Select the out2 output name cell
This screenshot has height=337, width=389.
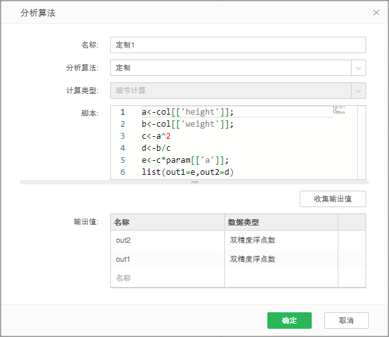167,241
